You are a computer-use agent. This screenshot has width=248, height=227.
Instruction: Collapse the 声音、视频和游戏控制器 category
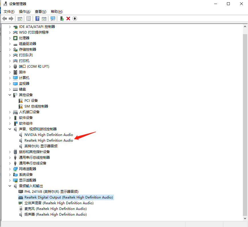pos(10,129)
